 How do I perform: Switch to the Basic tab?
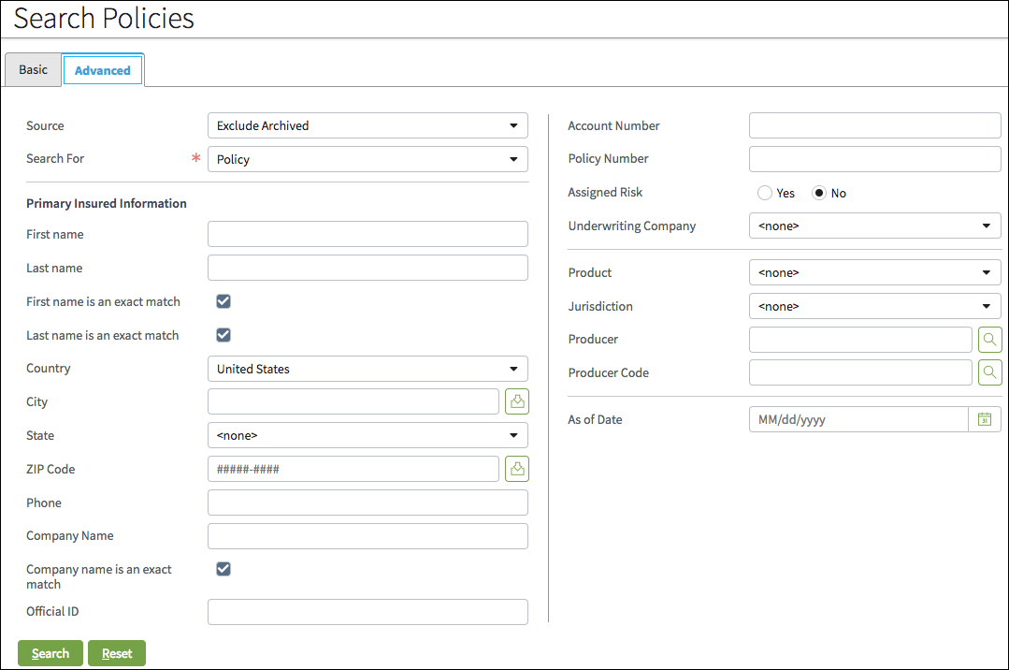(33, 69)
